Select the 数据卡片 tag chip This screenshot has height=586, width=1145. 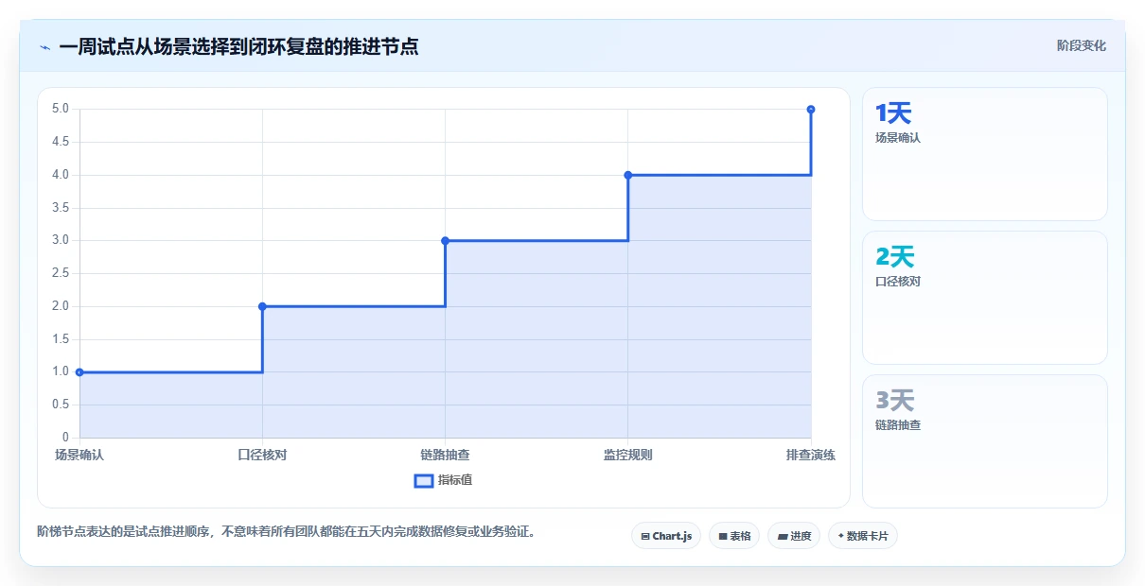[863, 536]
